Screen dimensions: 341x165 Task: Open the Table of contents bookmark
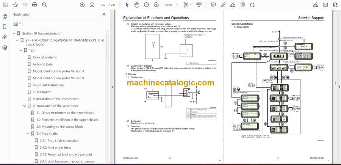click(45, 57)
